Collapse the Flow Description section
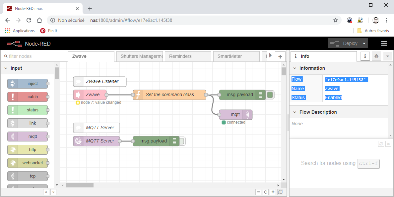The image size is (394, 197). pyautogui.click(x=295, y=112)
